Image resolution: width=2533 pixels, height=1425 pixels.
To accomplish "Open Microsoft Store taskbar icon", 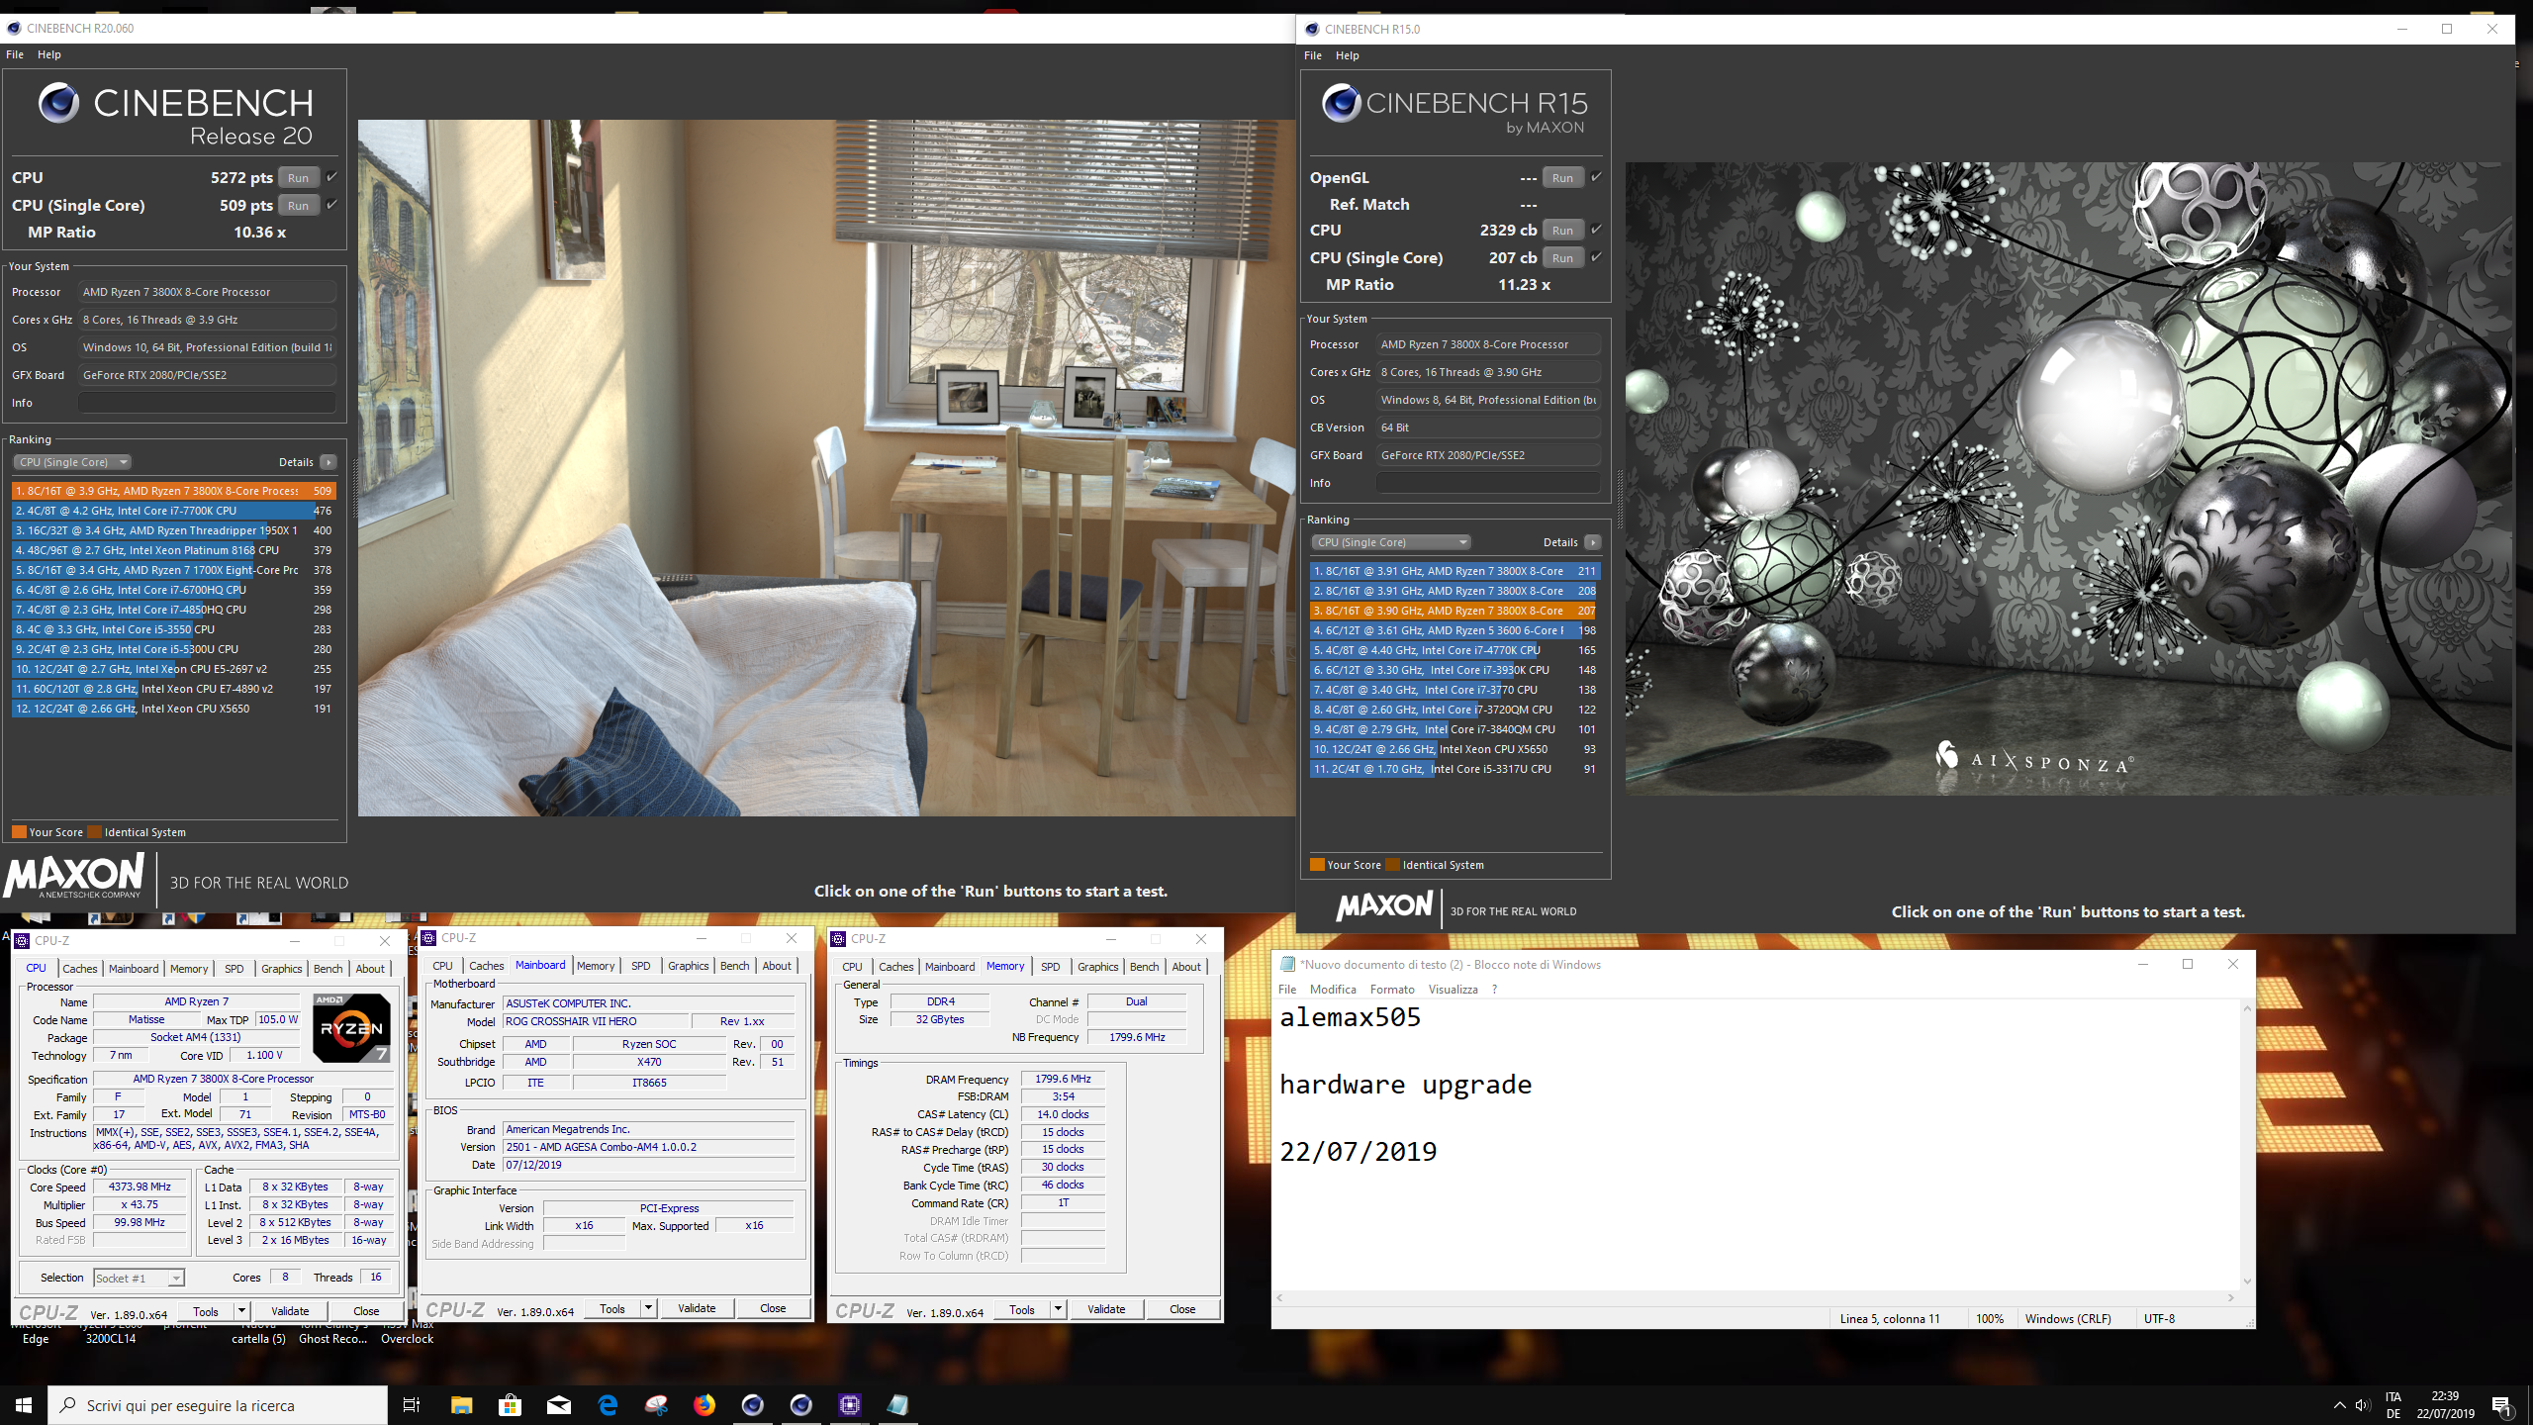I will click(510, 1405).
